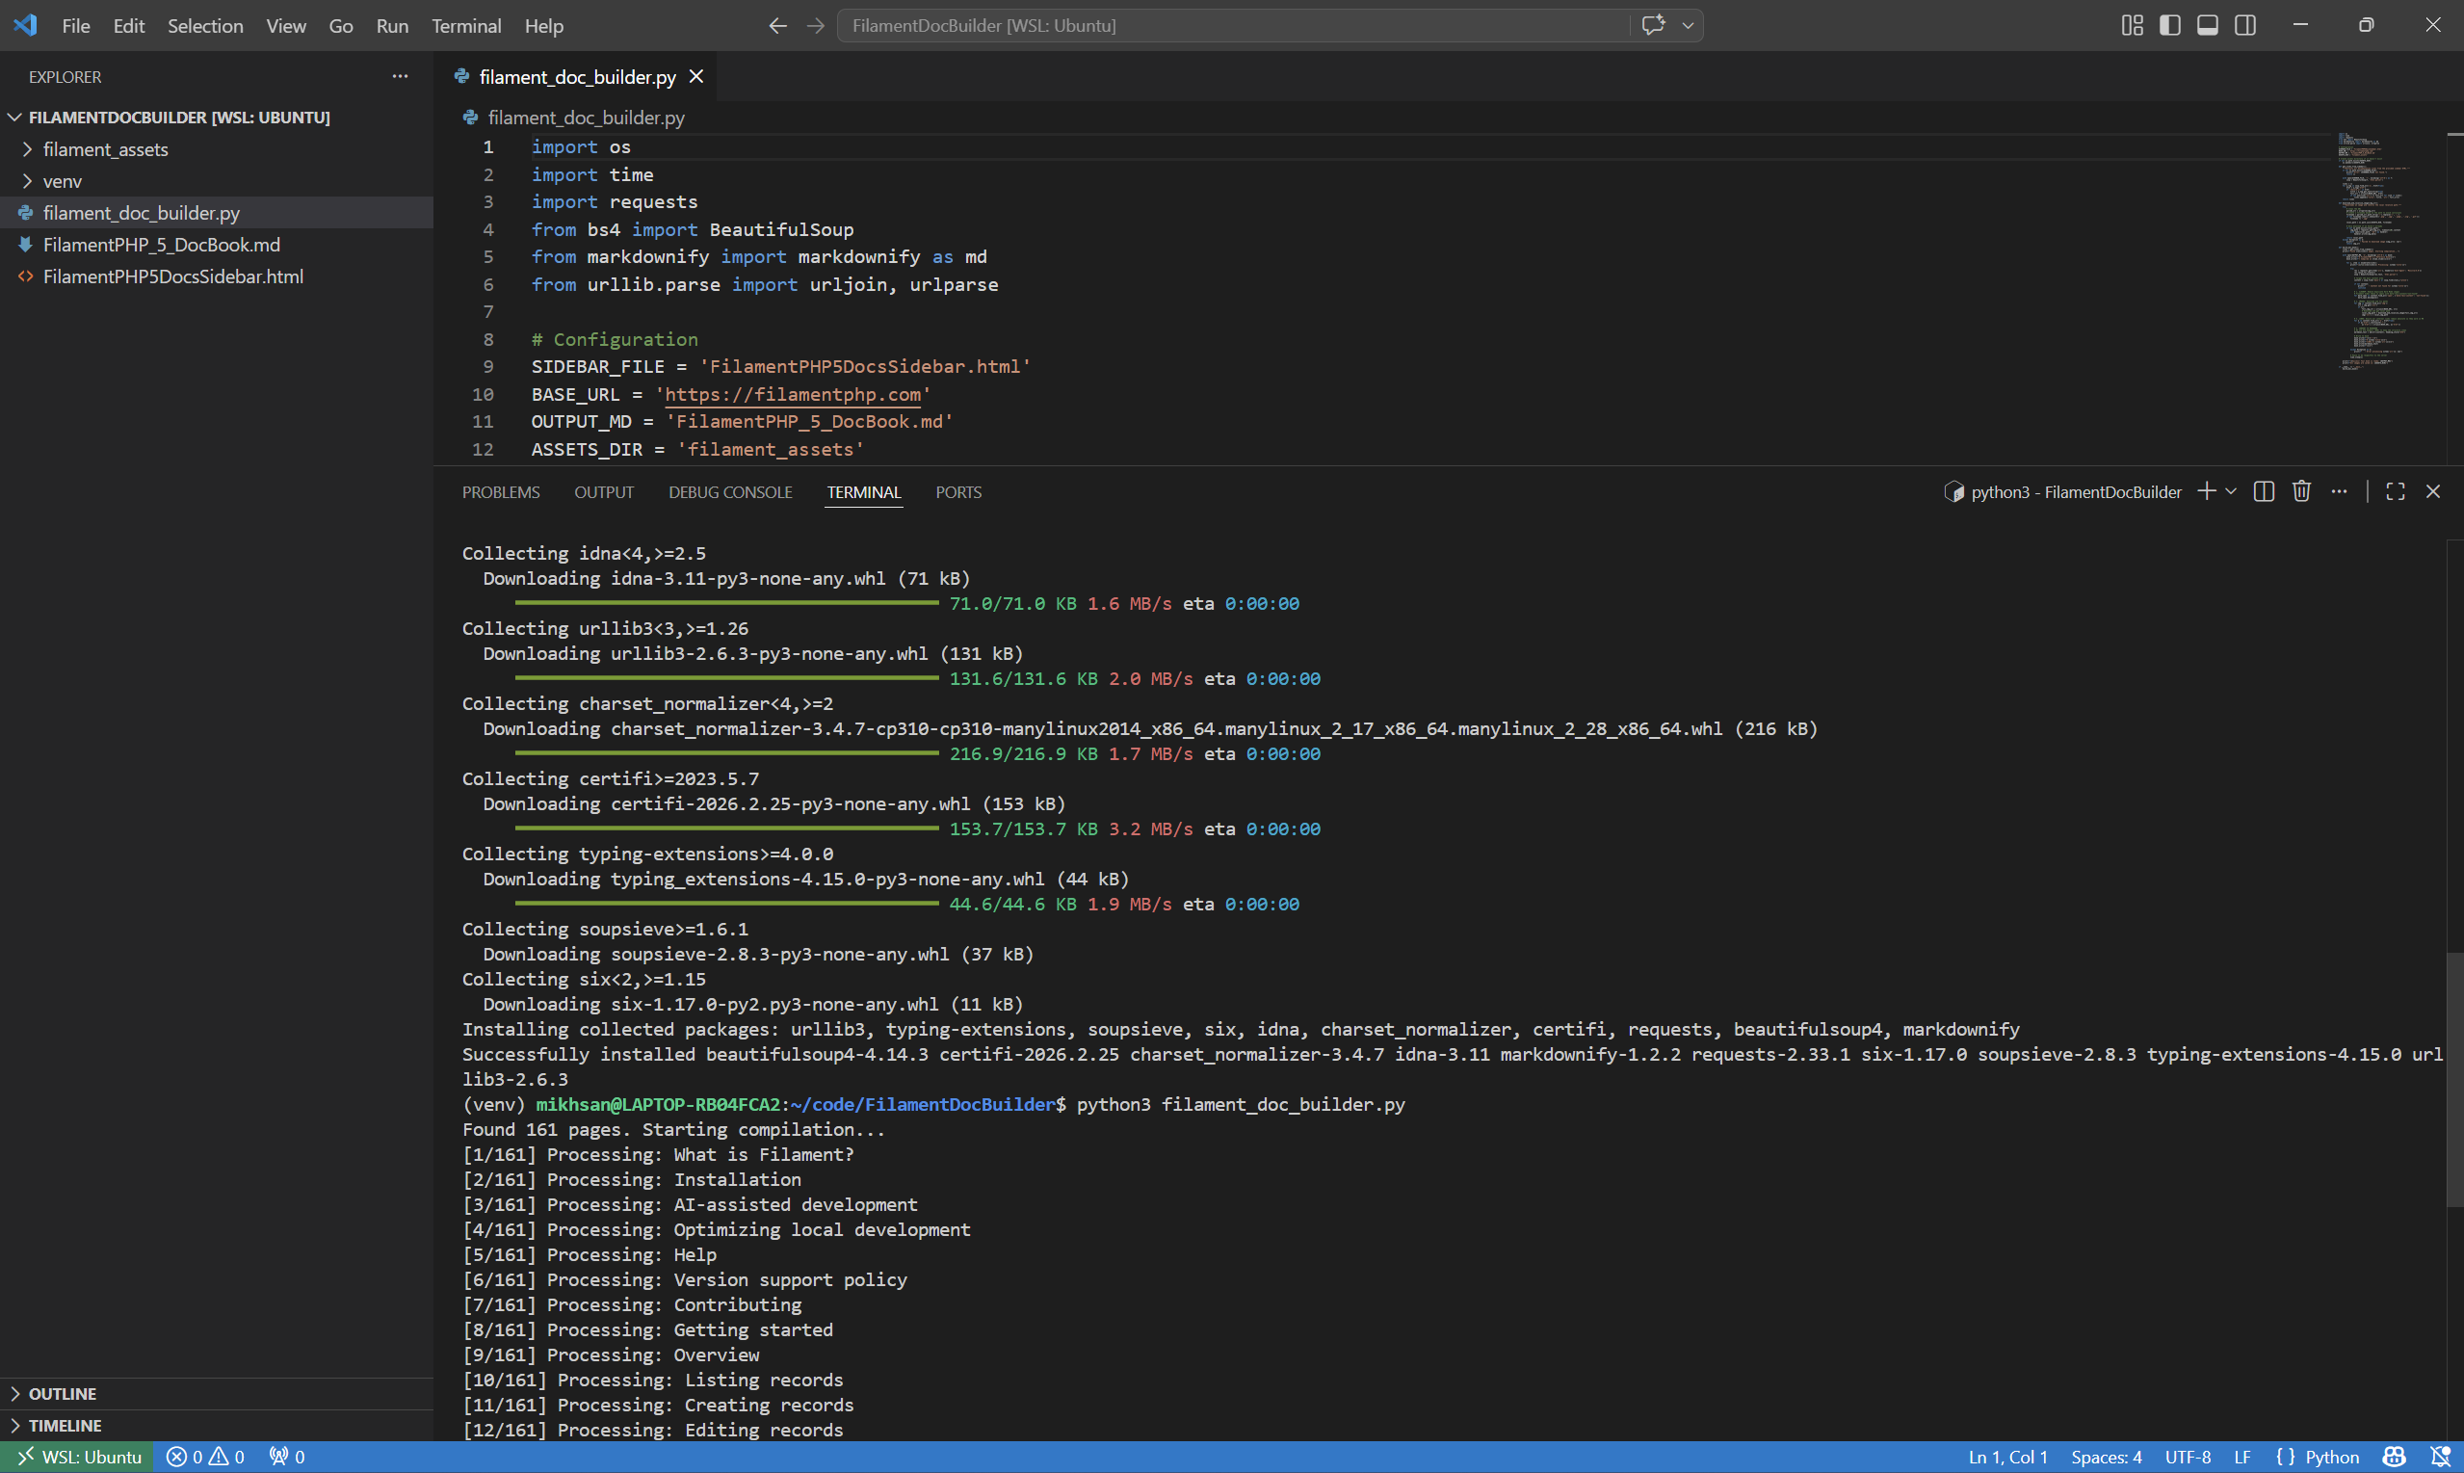This screenshot has width=2464, height=1473.
Task: Switch to the DEBUG CONSOLE tab
Action: pyautogui.click(x=730, y=491)
